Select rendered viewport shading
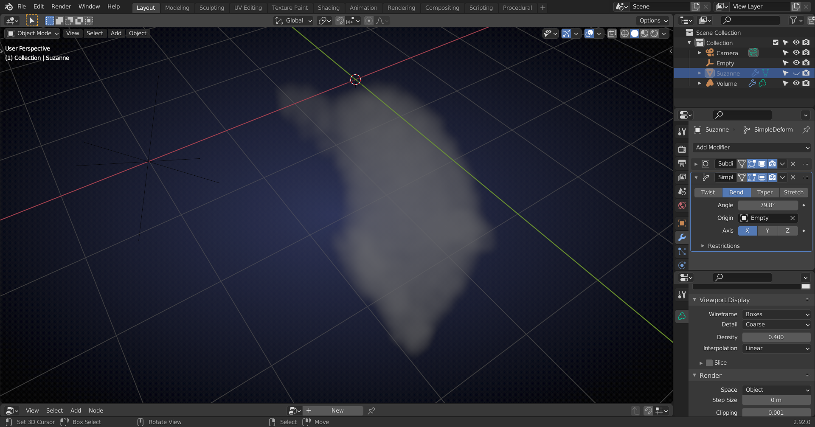Viewport: 815px width, 427px height. [654, 34]
